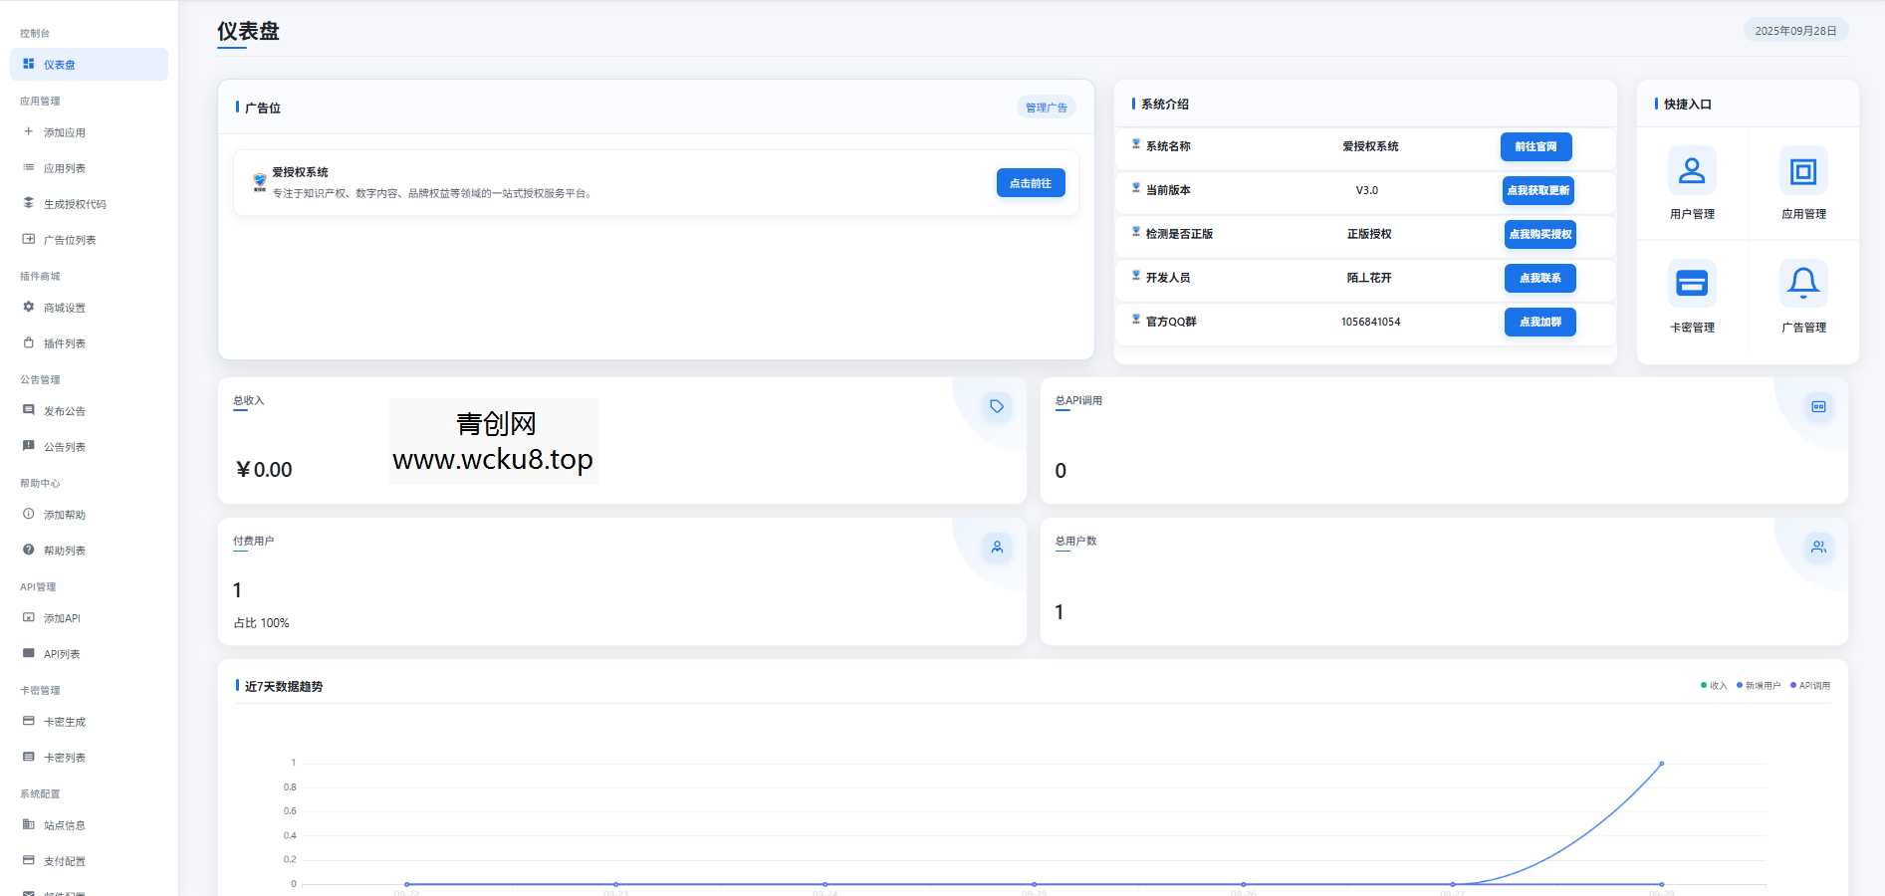1885x896 pixels.
Task: Click the 卡密管理 card icon
Action: point(1692,284)
